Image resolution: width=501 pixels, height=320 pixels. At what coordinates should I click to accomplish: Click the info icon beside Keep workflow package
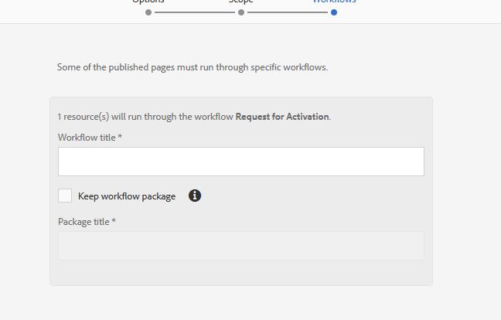coord(195,196)
